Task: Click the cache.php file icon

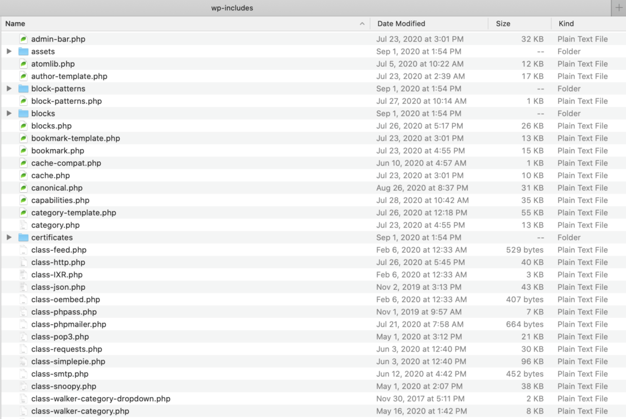Action: (24, 176)
